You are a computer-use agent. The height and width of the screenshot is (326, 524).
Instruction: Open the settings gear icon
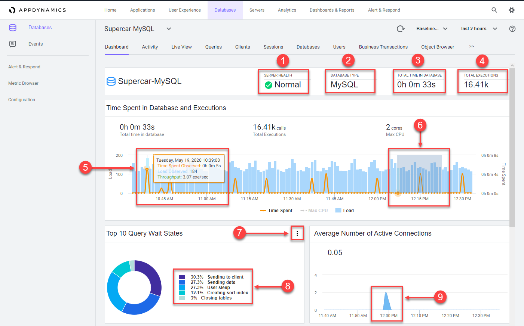511,10
